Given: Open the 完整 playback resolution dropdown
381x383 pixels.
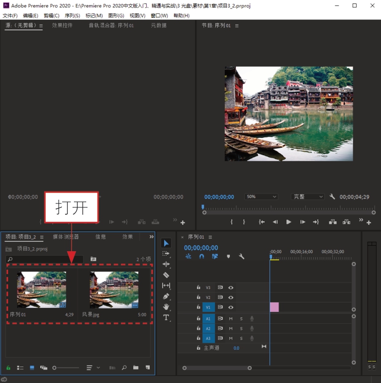Looking at the screenshot, I should pos(307,196).
